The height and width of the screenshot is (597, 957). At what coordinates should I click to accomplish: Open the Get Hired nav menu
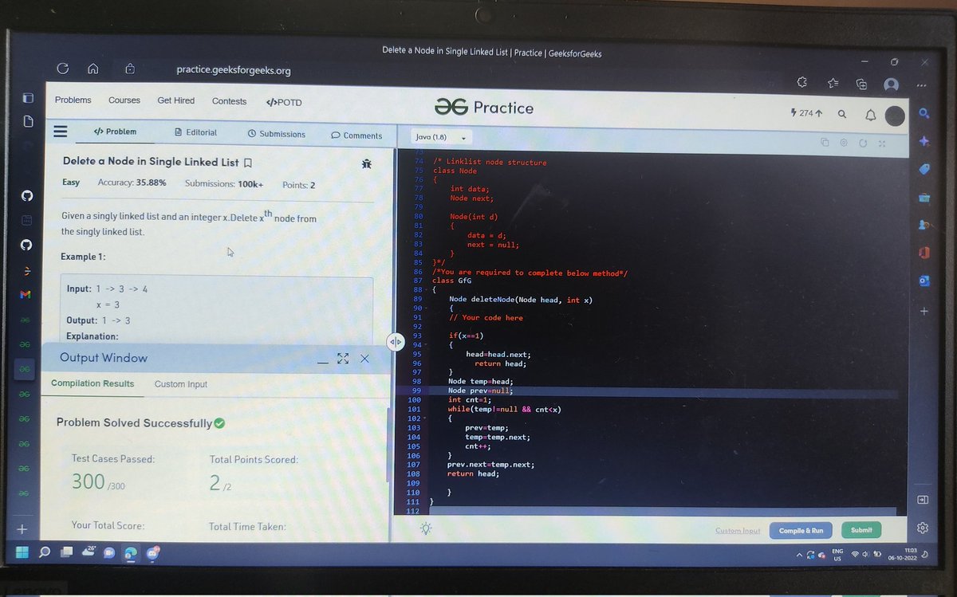coord(175,100)
